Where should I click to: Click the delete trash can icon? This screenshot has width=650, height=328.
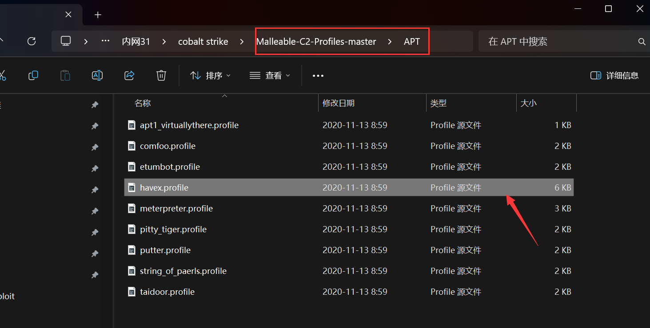pos(161,75)
